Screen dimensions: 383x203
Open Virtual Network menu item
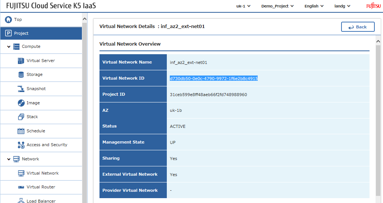click(41, 173)
